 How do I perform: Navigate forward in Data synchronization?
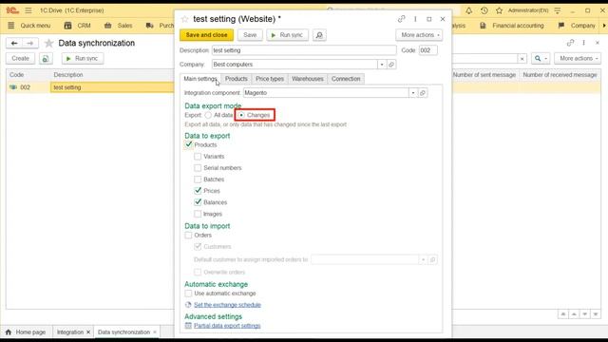pyautogui.click(x=29, y=43)
